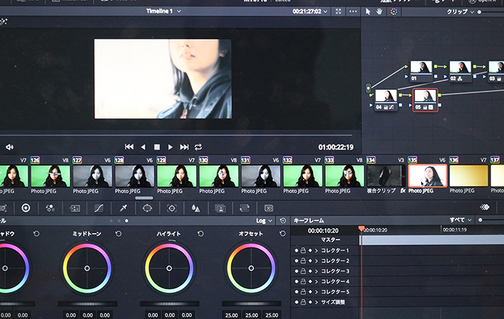Click the center of the ハイライト color wheel
Viewport: 504px width, 319px height.
(x=169, y=268)
